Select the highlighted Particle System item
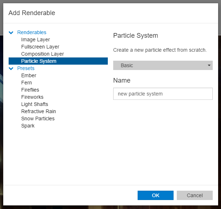The height and width of the screenshot is (209, 221). pos(39,61)
